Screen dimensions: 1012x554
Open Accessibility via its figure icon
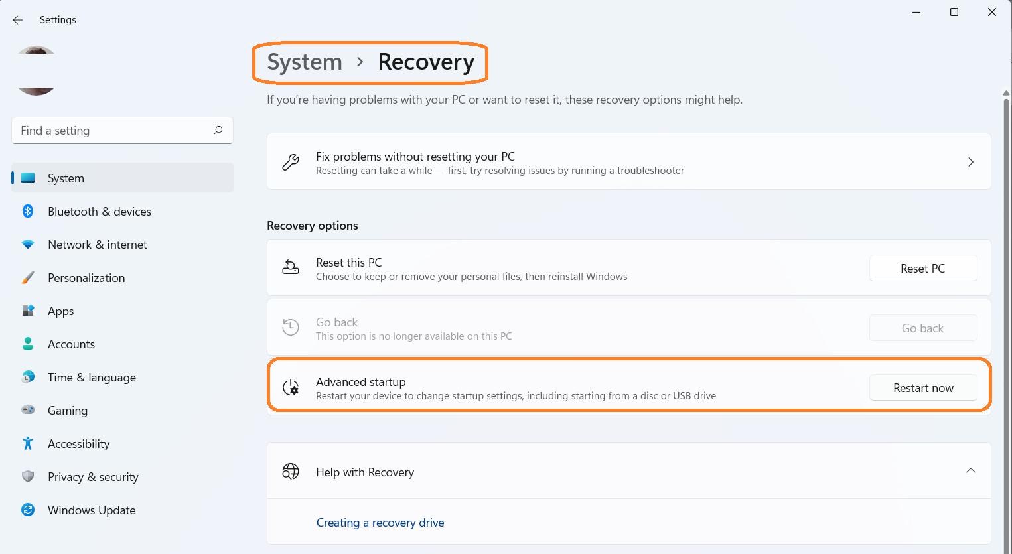(28, 443)
